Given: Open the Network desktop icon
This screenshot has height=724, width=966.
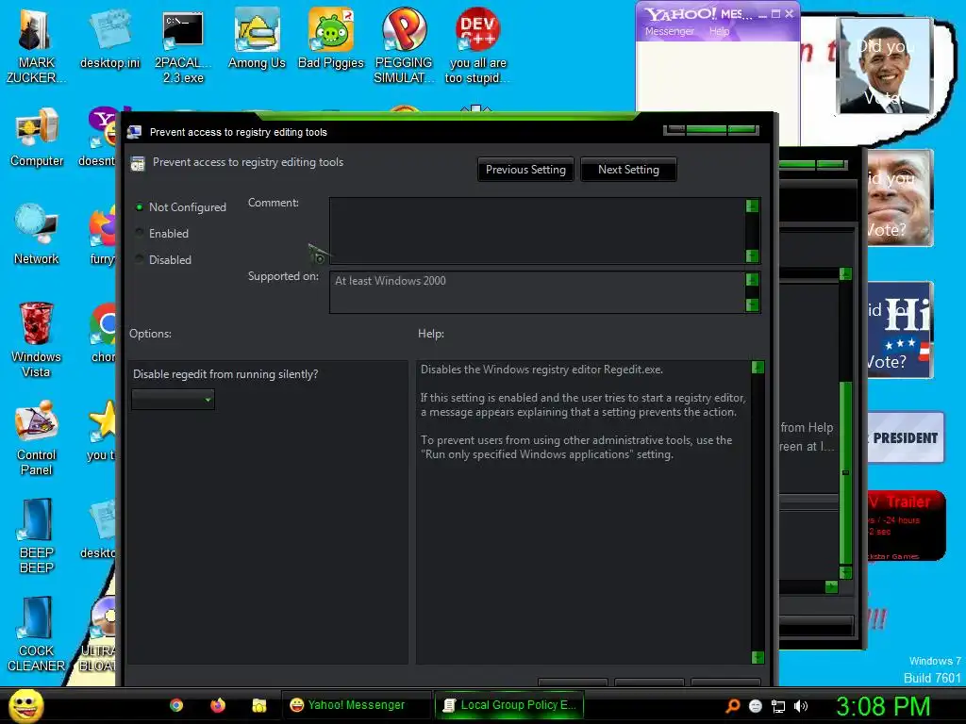Looking at the screenshot, I should (37, 234).
